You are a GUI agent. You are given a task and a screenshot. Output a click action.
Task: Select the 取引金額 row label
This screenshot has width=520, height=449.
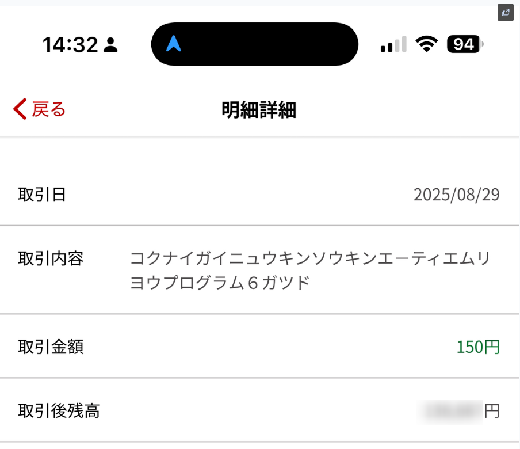[x=51, y=347]
